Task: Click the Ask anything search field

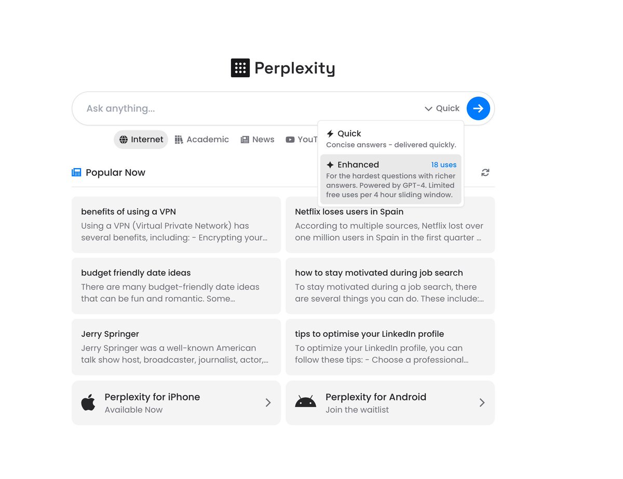Action: coord(252,108)
